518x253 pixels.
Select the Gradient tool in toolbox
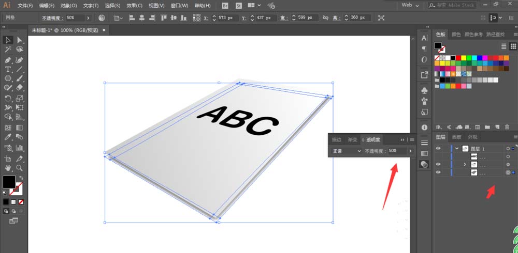(20, 128)
